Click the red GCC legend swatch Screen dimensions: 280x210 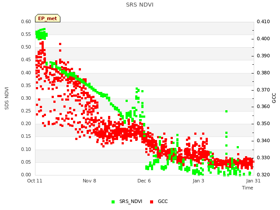pos(152,202)
